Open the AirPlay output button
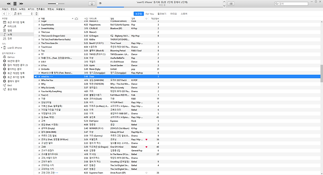This screenshot has width=323, height=175. click(x=92, y=4)
